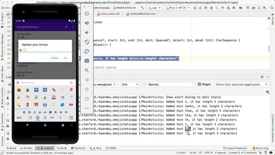Image resolution: width=275 pixels, height=155 pixels.
Task: Open Layout Inspector
Action: [x=235, y=148]
